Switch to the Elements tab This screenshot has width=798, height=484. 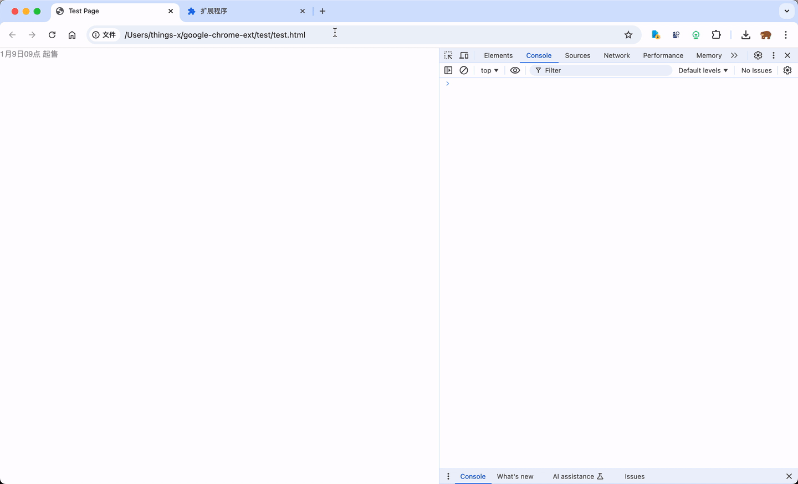pos(498,55)
